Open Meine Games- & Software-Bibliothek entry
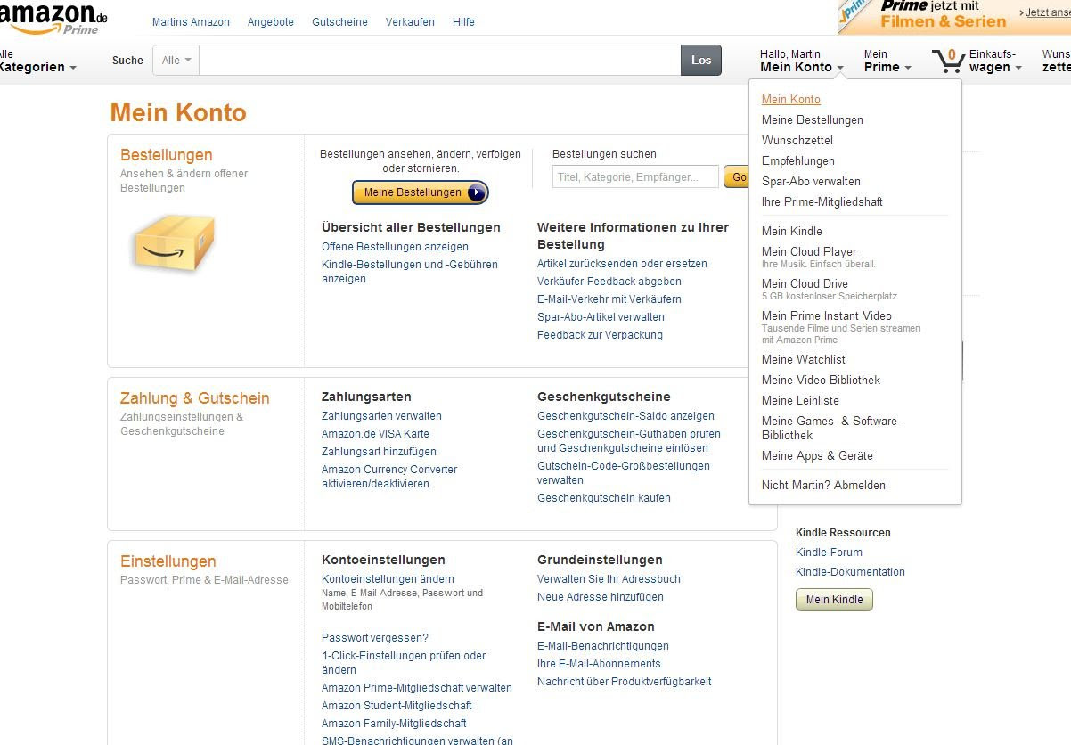Screen dimensions: 1071x745 coord(831,429)
